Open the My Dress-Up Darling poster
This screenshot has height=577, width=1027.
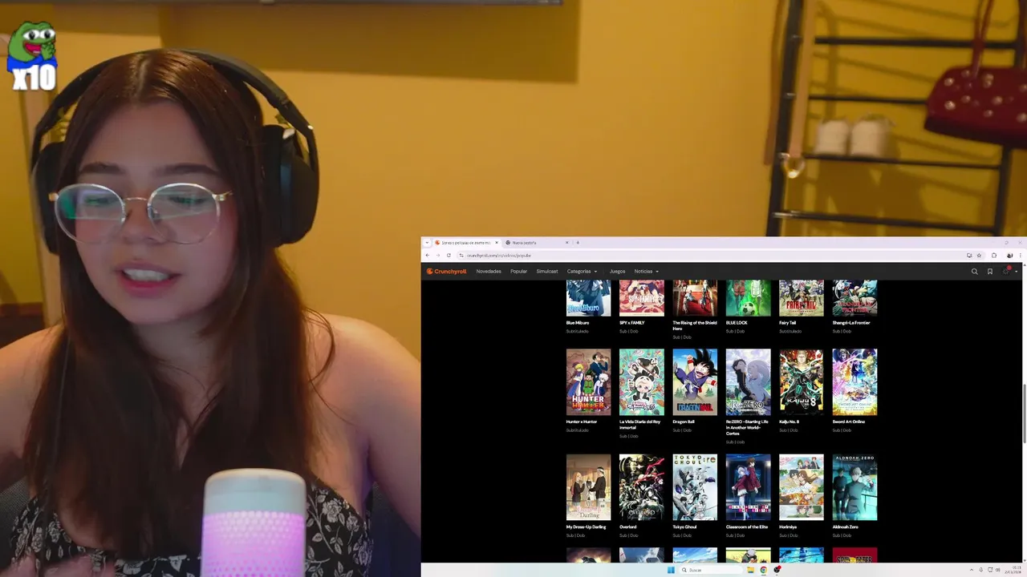point(588,487)
